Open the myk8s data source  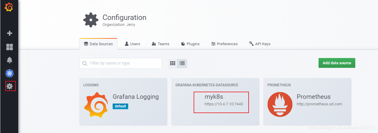[215, 102]
